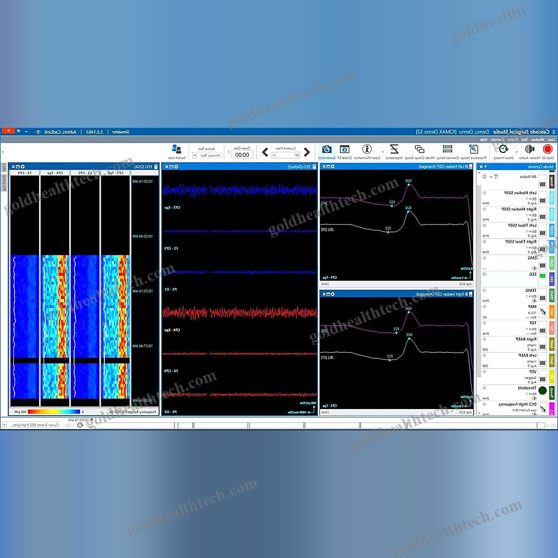The height and width of the screenshot is (558, 558).
Task: Click the Global EP toolbar icon
Action: click(344, 149)
